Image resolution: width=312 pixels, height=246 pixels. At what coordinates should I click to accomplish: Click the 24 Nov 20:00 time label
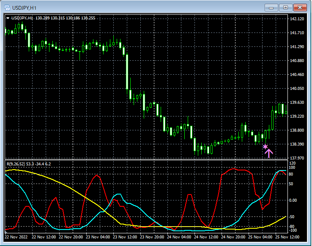tap(233, 237)
